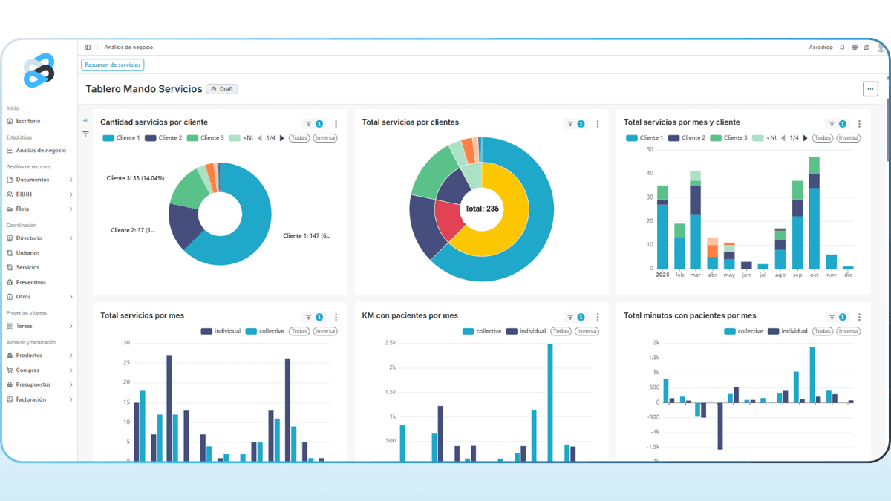Image resolution: width=891 pixels, height=501 pixels.
Task: Expand the Otros submenu chevron
Action: (71, 297)
